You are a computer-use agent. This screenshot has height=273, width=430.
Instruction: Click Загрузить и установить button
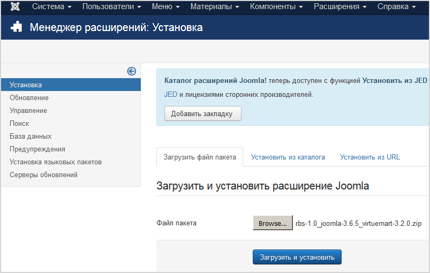coord(297,257)
